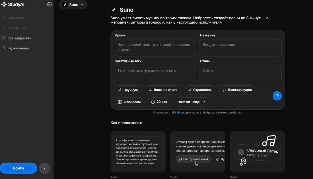Image resolution: width=313 pixels, height=179 pixels.
Task: Open Все нейросети in the sidebar
Action: coord(17,38)
